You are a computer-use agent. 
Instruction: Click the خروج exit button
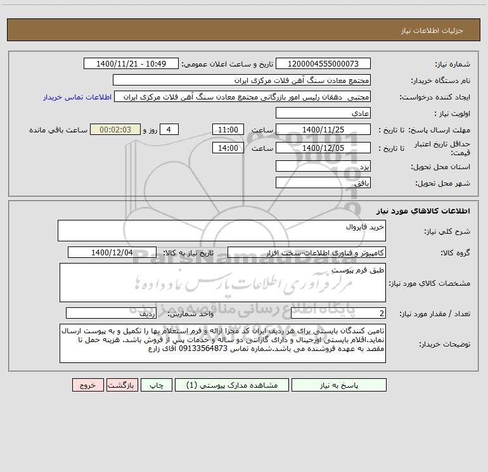pos(87,385)
